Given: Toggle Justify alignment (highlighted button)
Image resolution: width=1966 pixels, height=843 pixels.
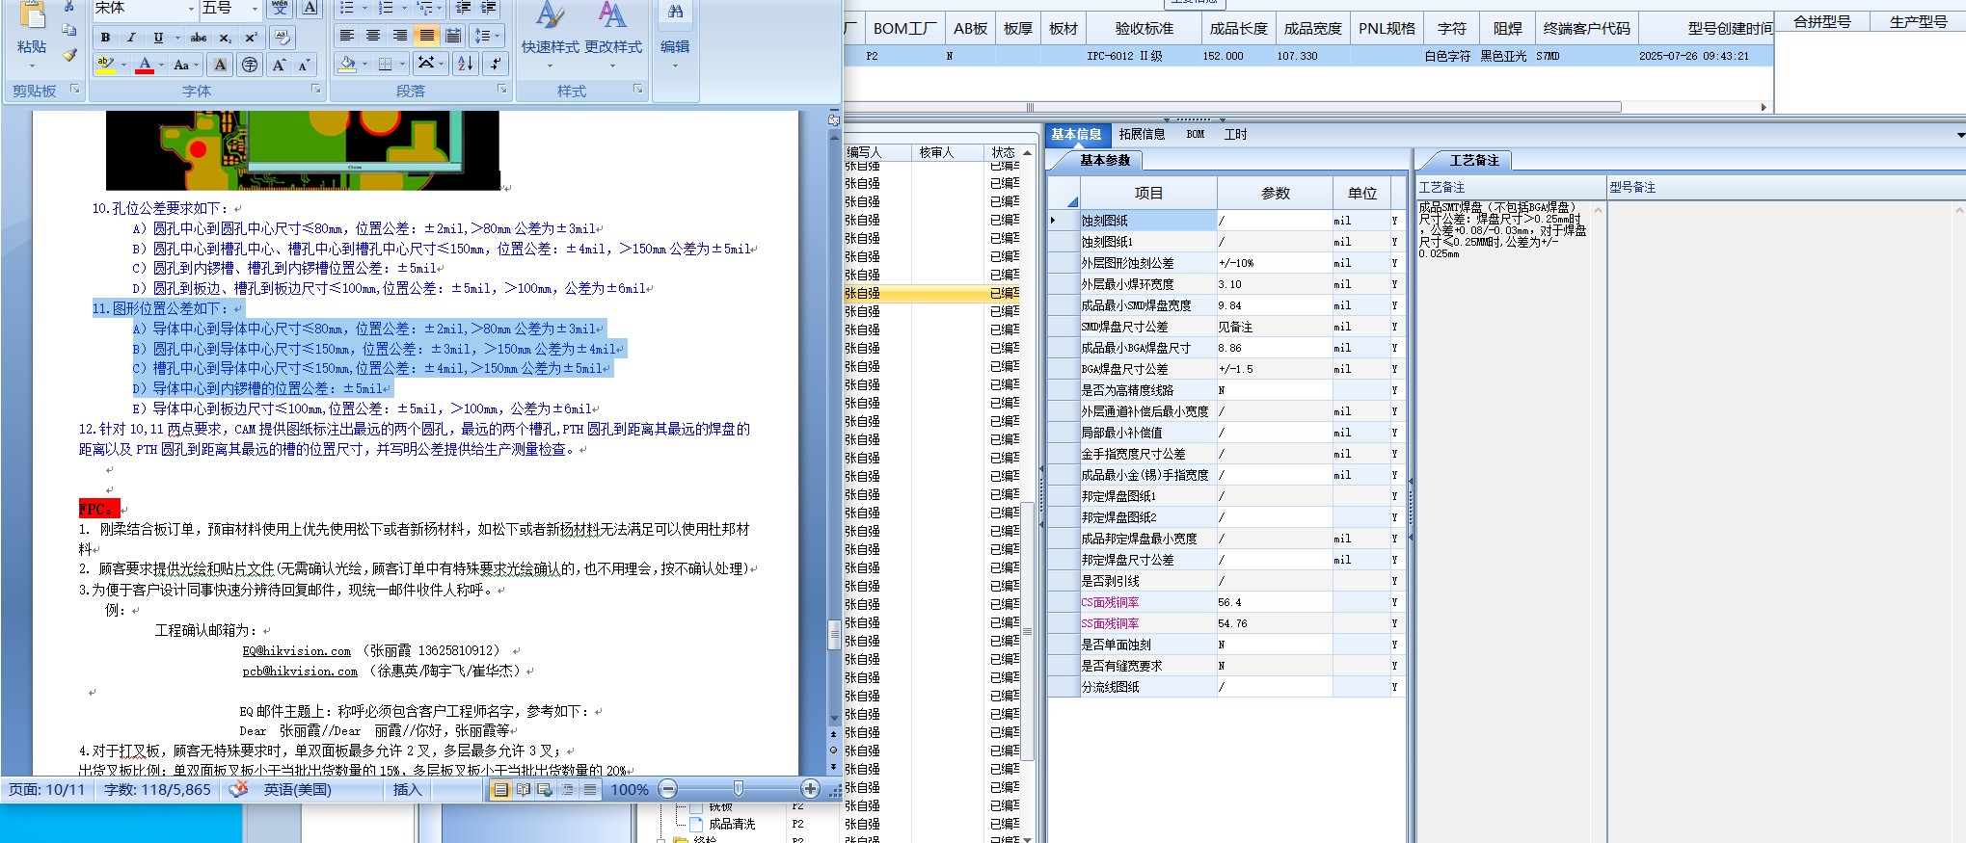Looking at the screenshot, I should tap(426, 36).
